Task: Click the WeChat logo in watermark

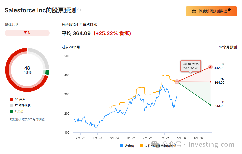Action: 155,144
